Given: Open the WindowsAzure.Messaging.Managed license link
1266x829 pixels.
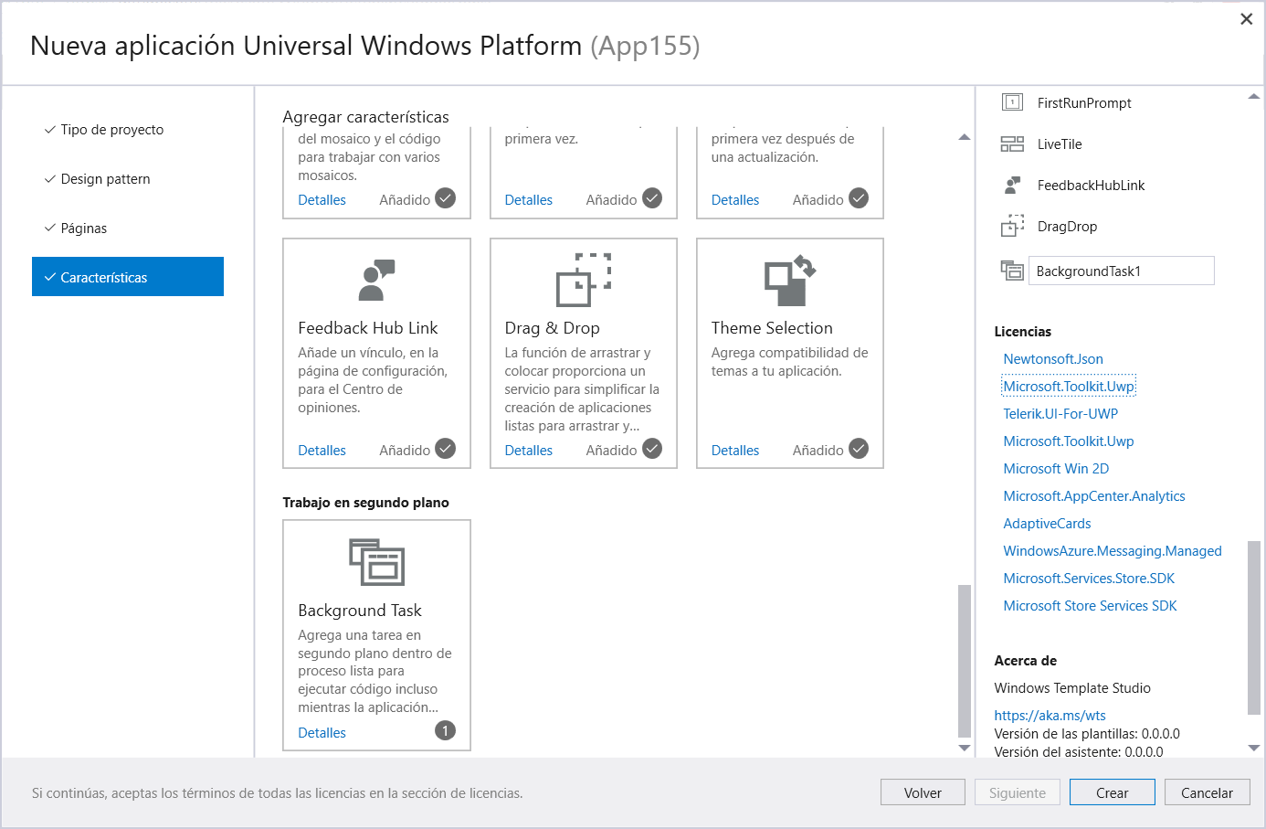Looking at the screenshot, I should [1113, 551].
